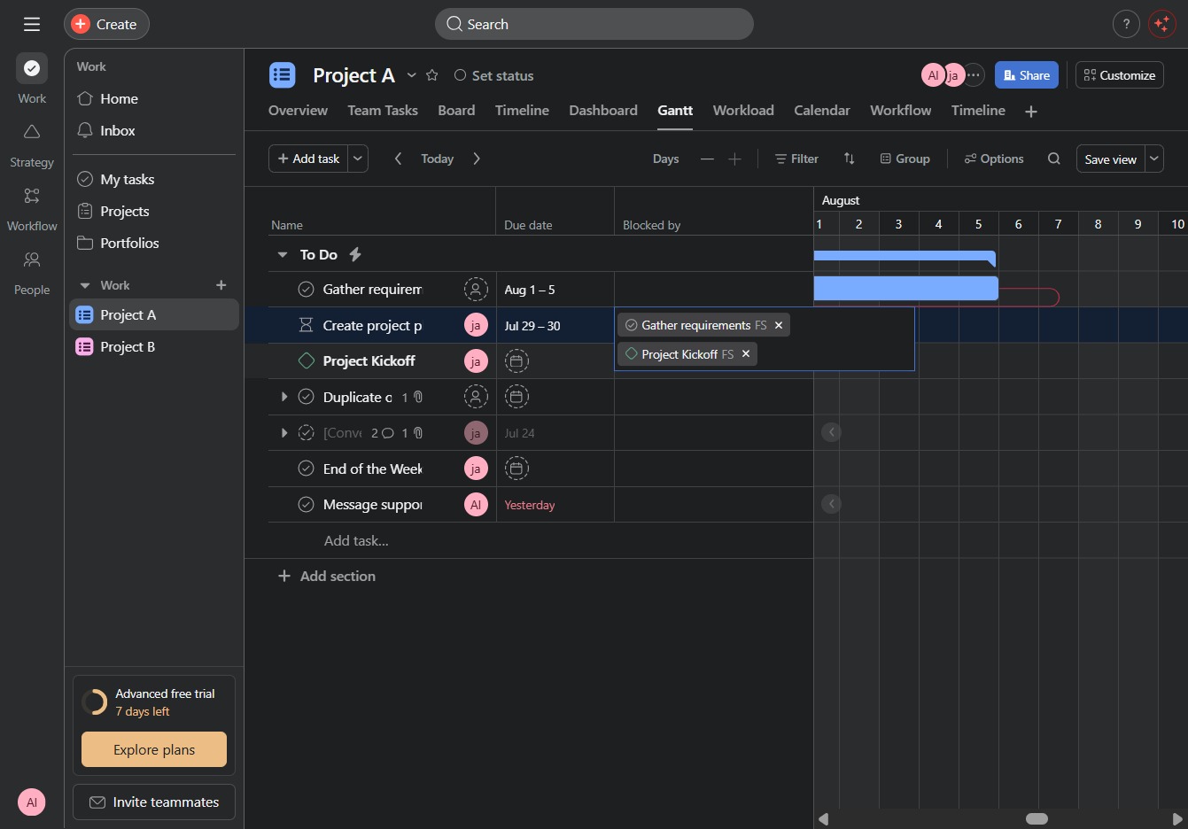Open the Project A title dropdown arrow

pos(412,75)
